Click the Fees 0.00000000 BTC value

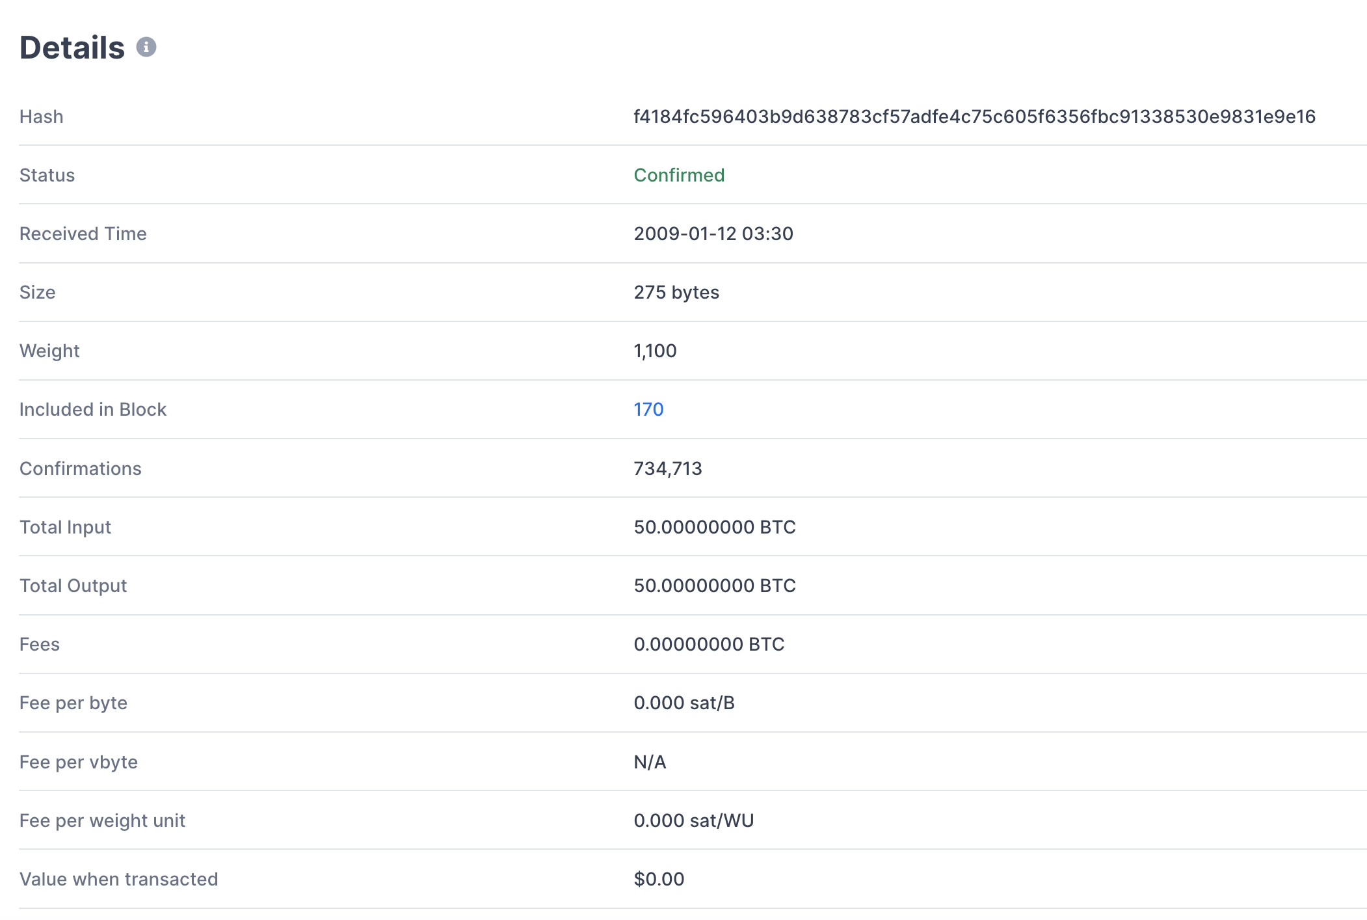(x=709, y=644)
